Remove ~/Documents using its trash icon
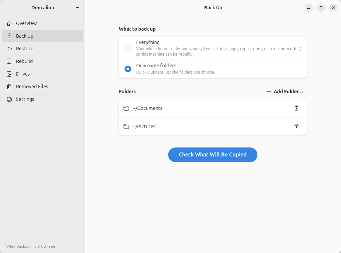The width and height of the screenshot is (341, 253). (x=296, y=108)
